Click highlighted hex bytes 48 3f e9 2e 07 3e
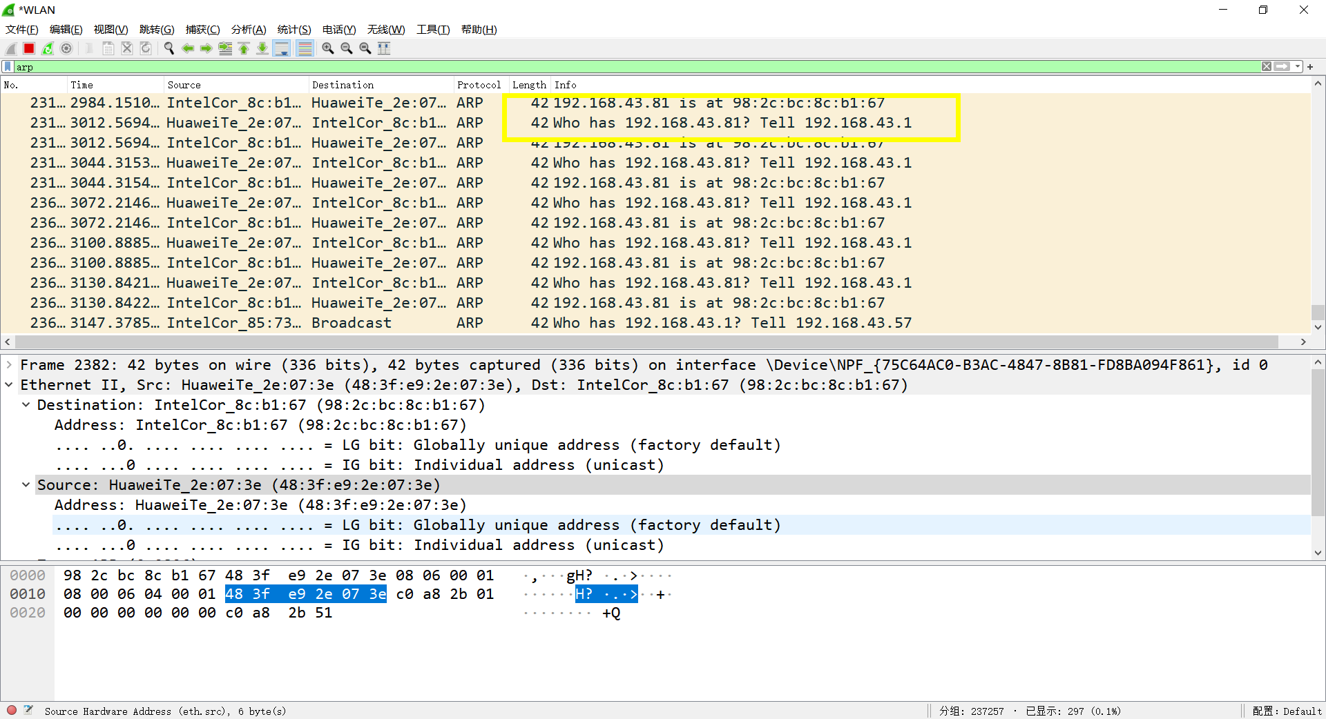This screenshot has height=719, width=1326. pos(306,594)
